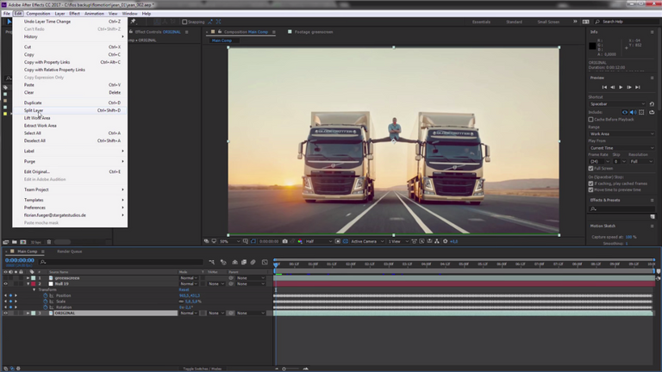Toggle include audio speaker icon in Preview

click(633, 112)
